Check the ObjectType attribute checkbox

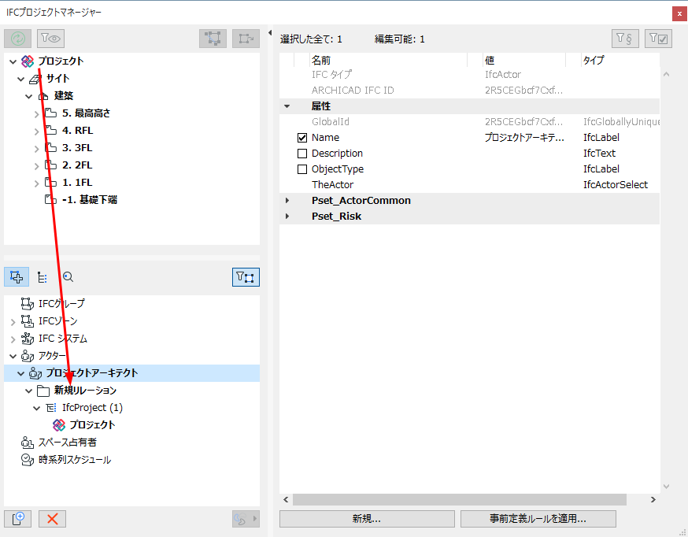tap(301, 169)
